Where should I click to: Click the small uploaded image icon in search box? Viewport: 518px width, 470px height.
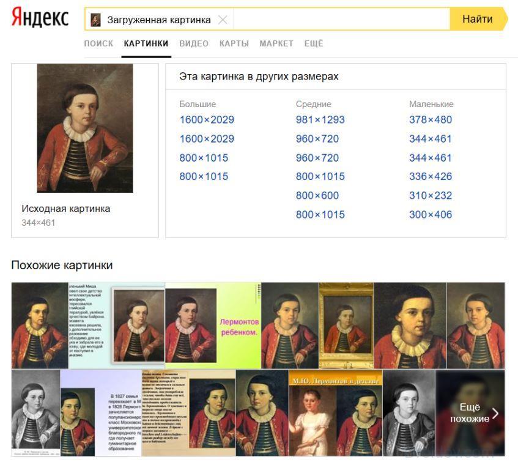(x=95, y=20)
